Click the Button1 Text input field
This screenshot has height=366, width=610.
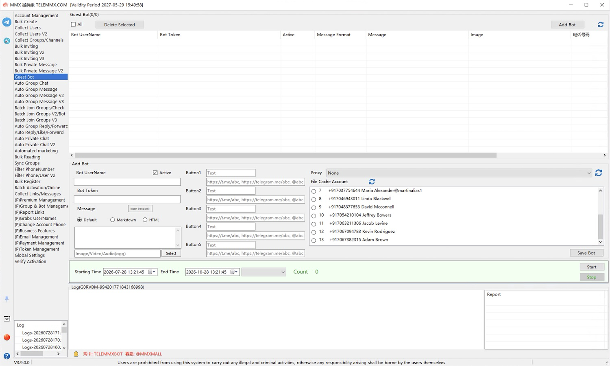(x=231, y=173)
